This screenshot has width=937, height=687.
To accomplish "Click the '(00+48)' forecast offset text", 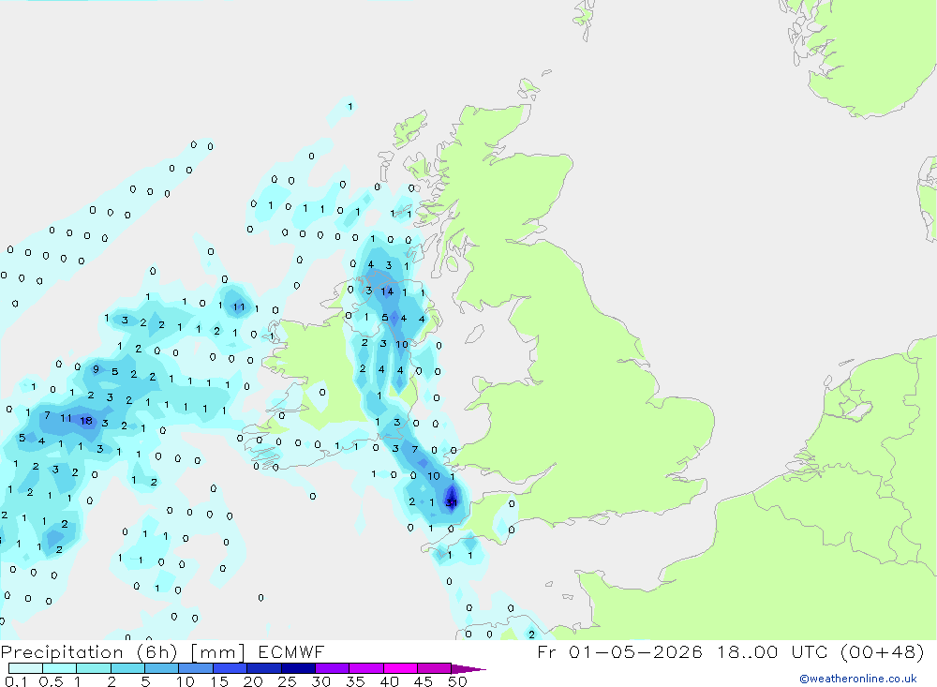I will 883,651.
